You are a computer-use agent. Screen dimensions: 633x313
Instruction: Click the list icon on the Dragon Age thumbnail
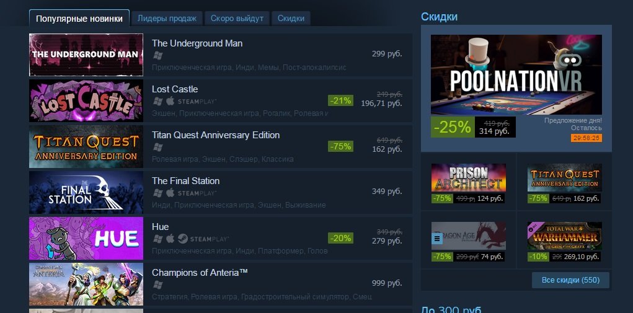(x=437, y=239)
